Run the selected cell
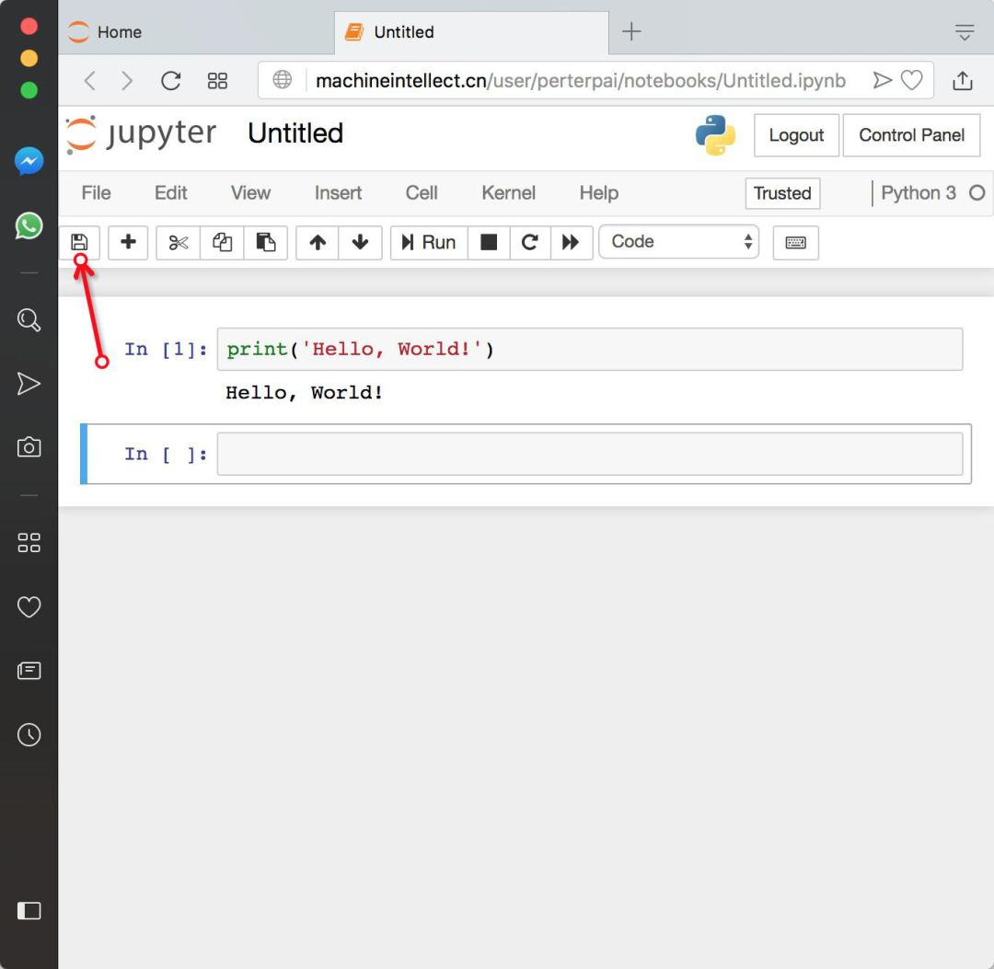The width and height of the screenshot is (994, 969). coord(429,242)
